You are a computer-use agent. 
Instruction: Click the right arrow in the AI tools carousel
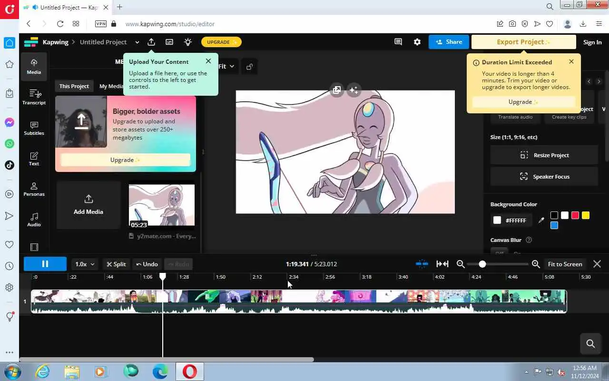pyautogui.click(x=599, y=81)
